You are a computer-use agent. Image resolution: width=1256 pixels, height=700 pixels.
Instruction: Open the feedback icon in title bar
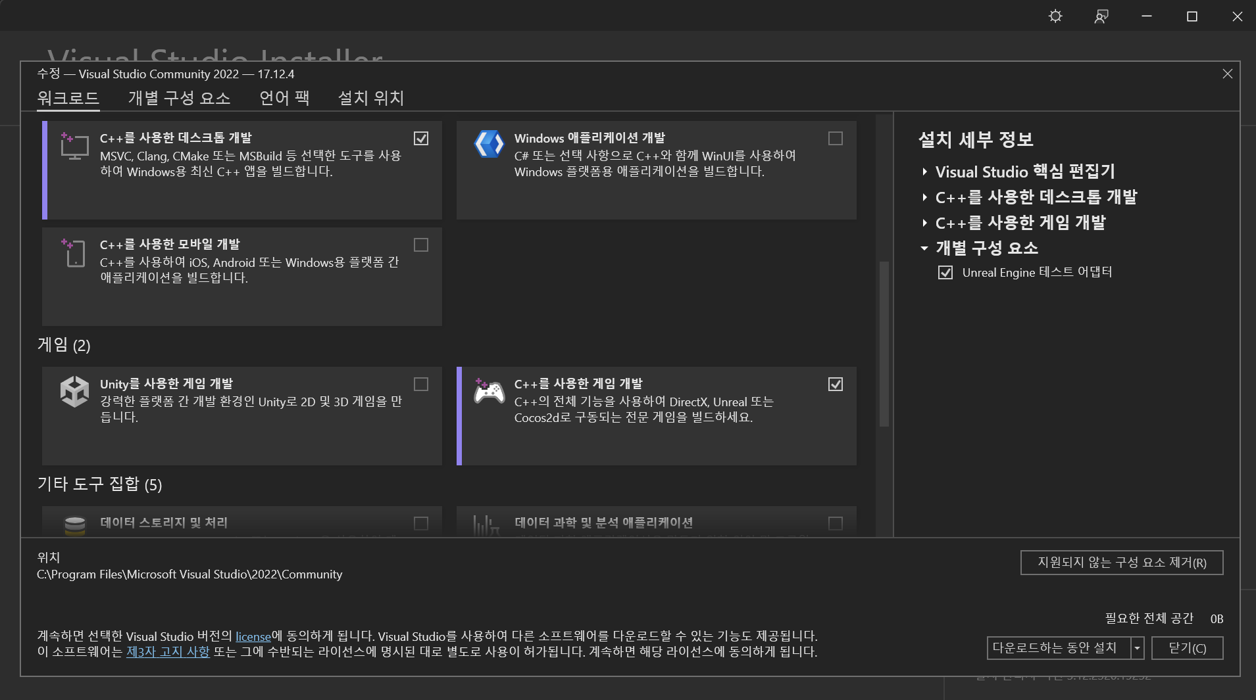click(x=1101, y=16)
